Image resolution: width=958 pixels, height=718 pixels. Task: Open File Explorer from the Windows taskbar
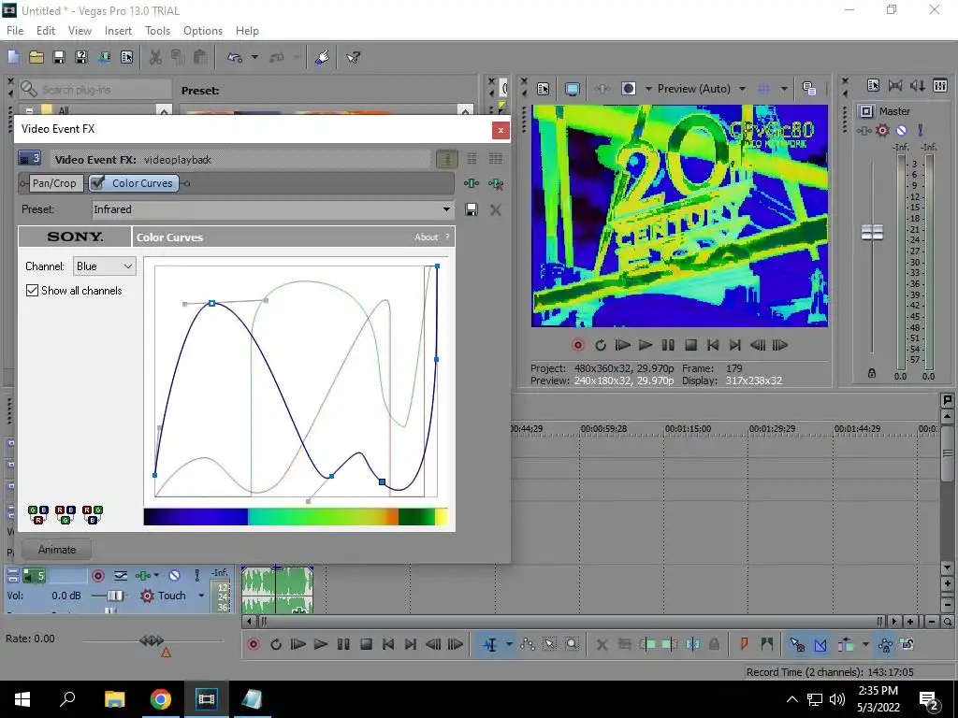coord(114,698)
